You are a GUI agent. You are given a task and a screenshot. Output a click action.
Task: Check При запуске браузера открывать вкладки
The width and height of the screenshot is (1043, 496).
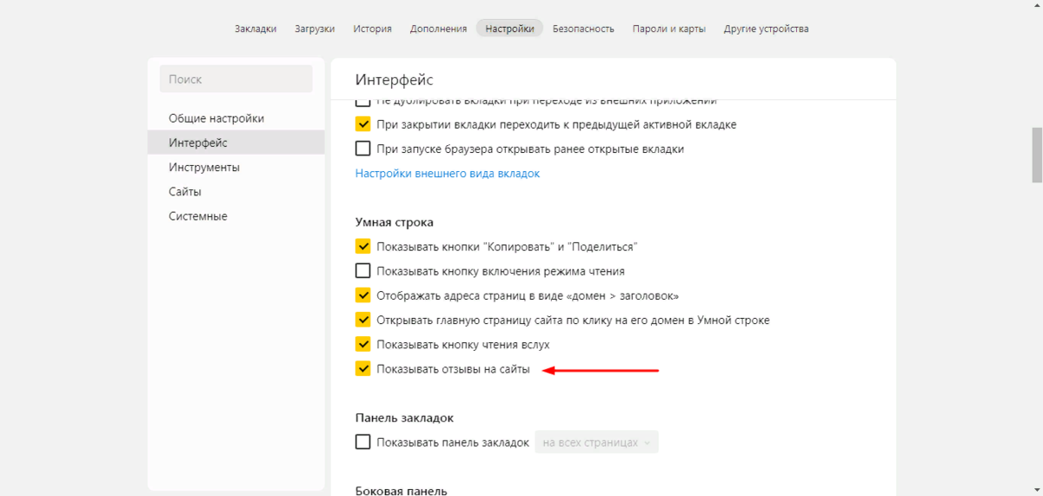[363, 149]
